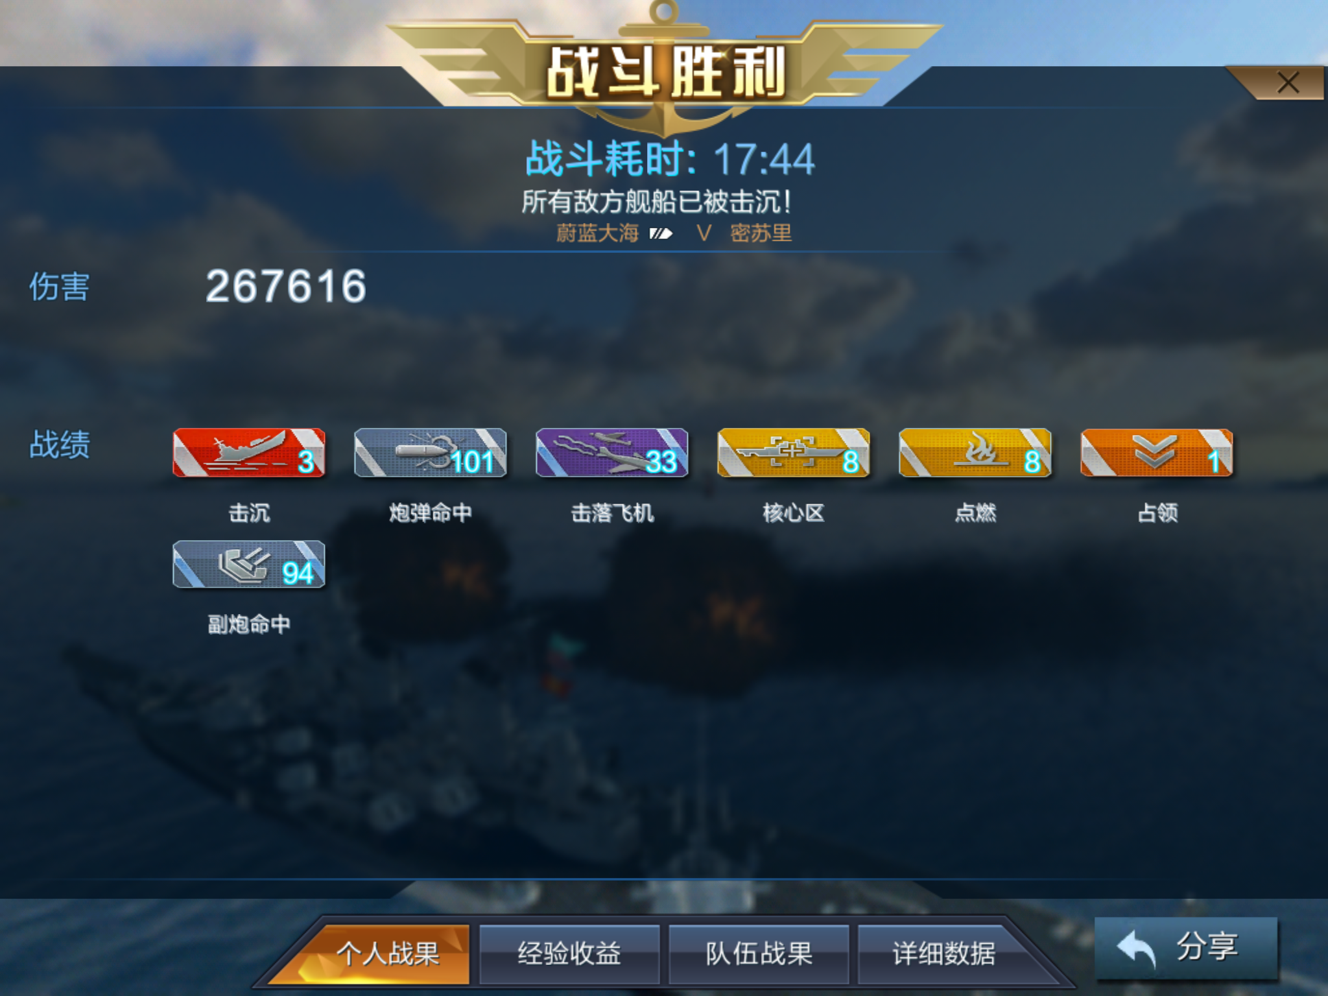Click the secondary gun hits badge
Screen dimensions: 1328x996
tap(249, 564)
